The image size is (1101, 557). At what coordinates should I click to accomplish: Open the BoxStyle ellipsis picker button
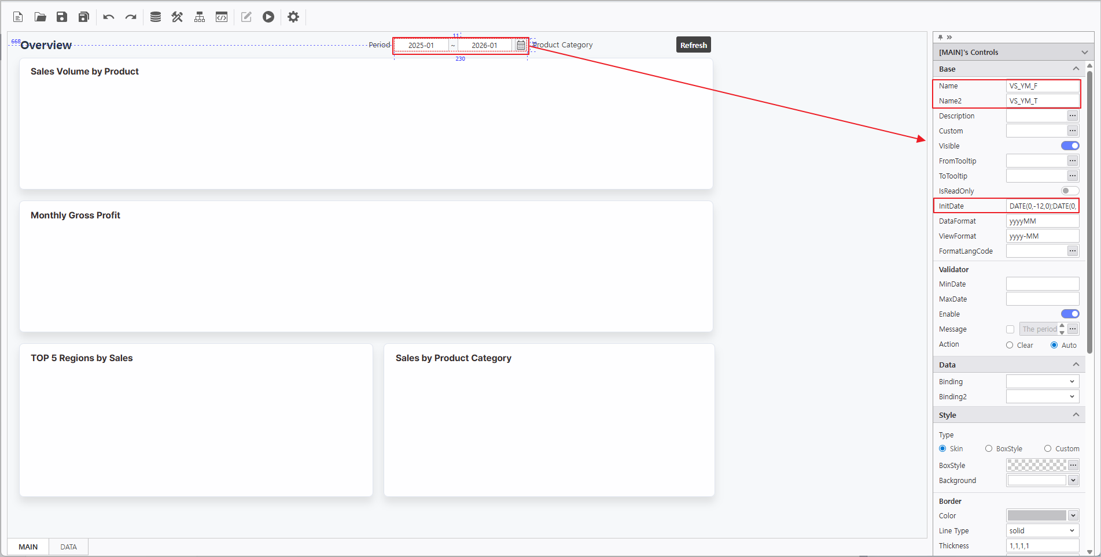(1073, 465)
